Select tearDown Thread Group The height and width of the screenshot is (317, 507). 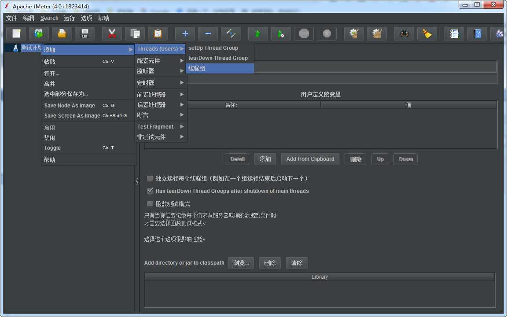(x=220, y=58)
